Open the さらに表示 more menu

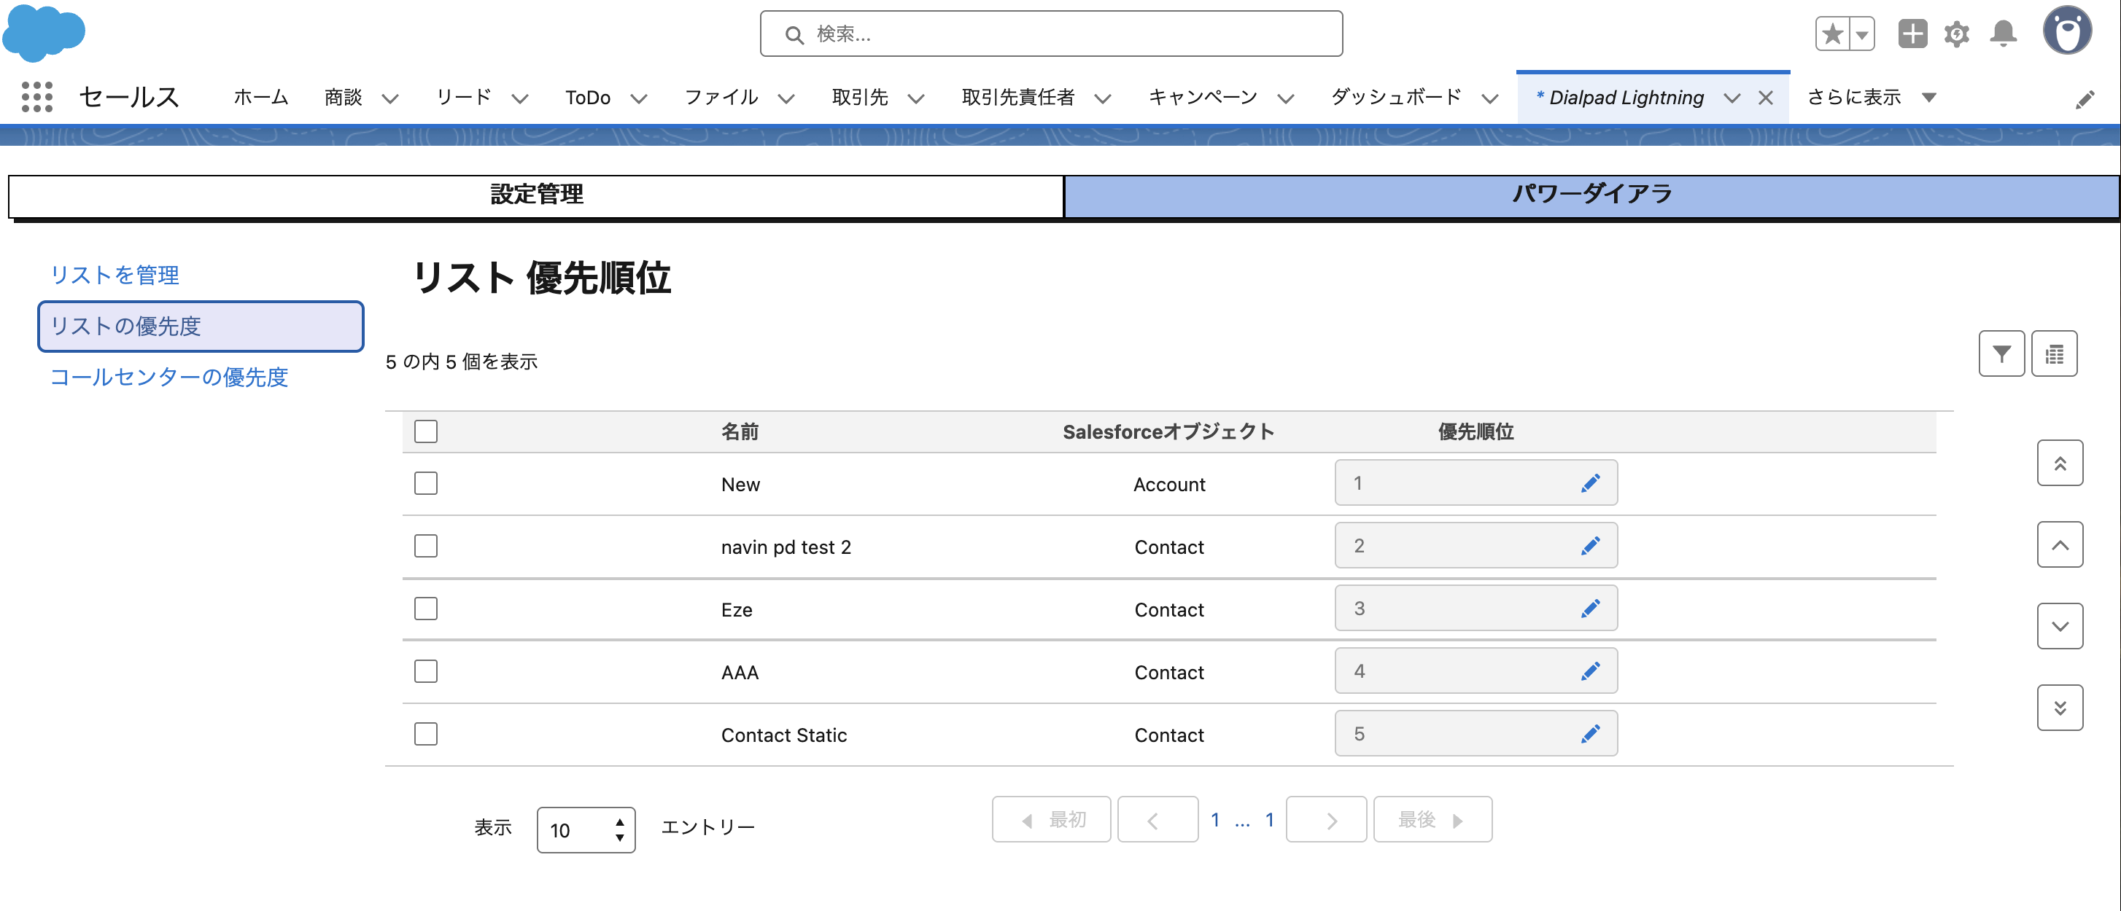pos(1870,97)
